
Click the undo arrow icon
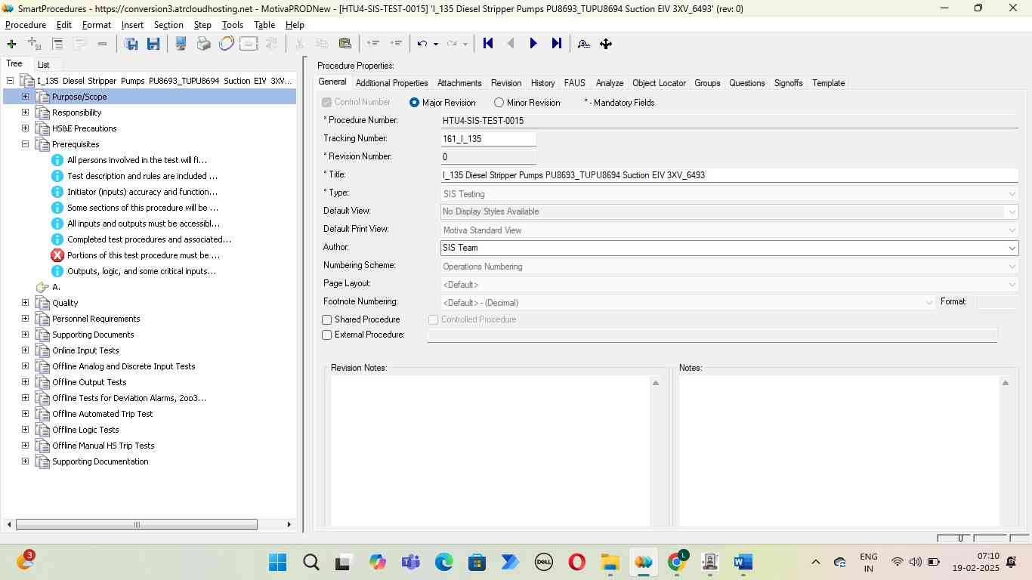pos(422,44)
